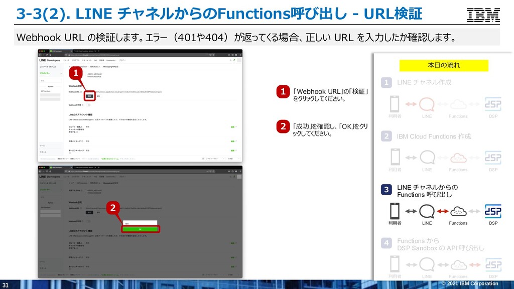
Task: Click the green notification icon in upper LINE Developers header
Action: (x=234, y=60)
